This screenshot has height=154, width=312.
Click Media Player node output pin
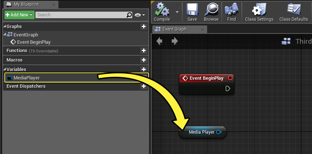219,132
